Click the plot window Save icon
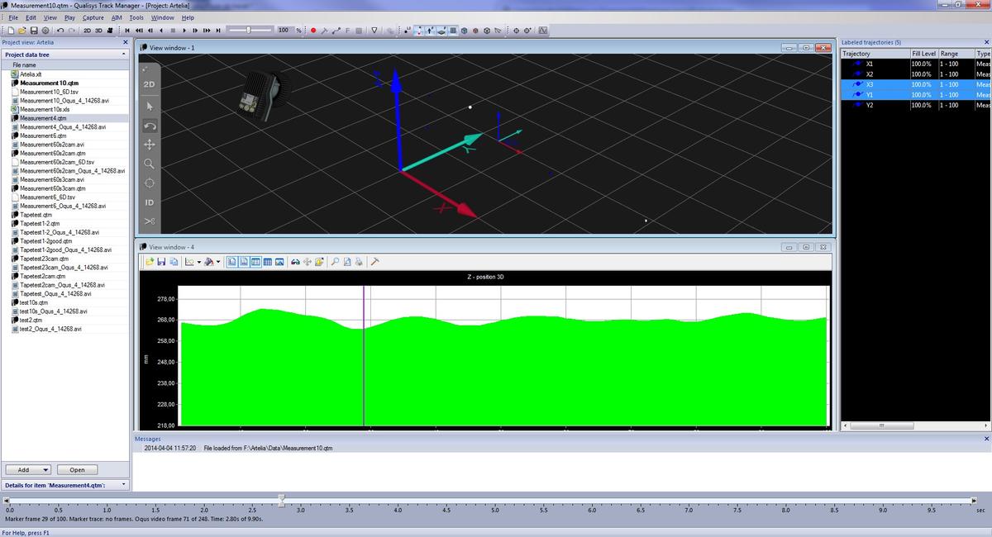Screen dimensions: 992x537 (x=161, y=262)
